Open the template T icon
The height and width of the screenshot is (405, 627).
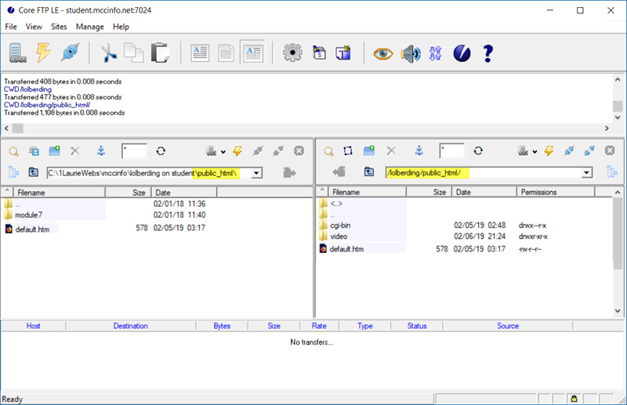[343, 52]
